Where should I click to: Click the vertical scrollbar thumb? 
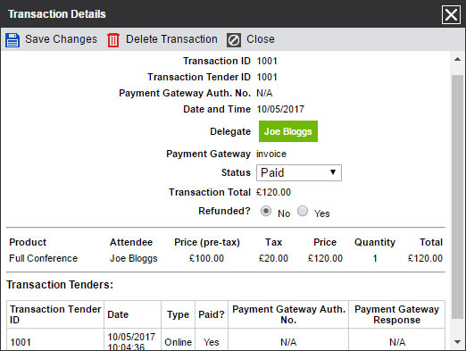[457, 196]
